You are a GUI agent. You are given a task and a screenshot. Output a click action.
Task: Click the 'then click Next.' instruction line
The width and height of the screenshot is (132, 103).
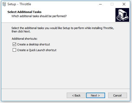click(x=21, y=31)
